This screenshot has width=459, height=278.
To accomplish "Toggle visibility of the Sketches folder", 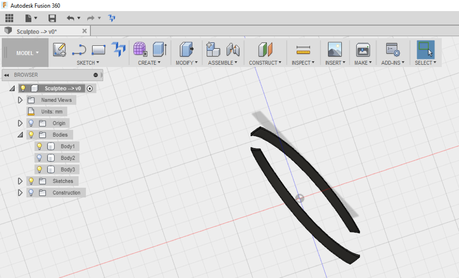I will pos(31,181).
